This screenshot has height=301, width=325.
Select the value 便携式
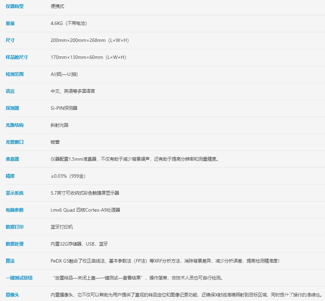click(x=58, y=7)
